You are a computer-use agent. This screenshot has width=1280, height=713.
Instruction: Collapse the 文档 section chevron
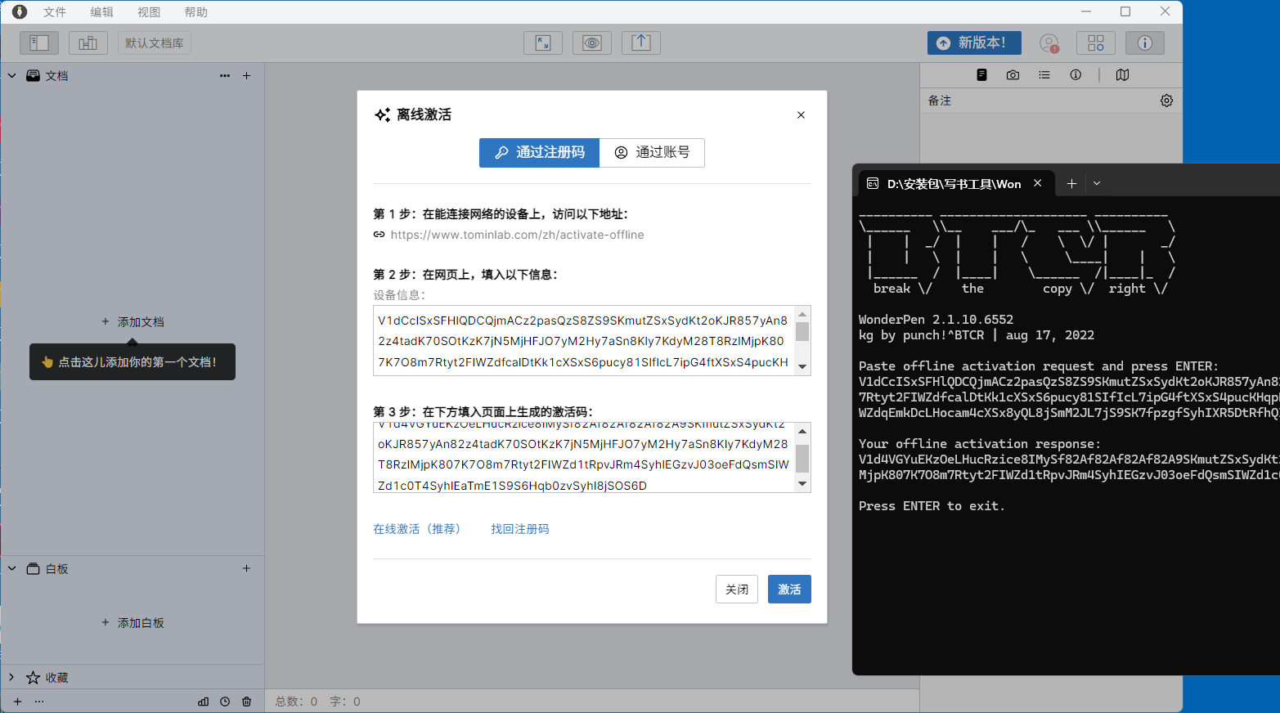click(x=12, y=75)
